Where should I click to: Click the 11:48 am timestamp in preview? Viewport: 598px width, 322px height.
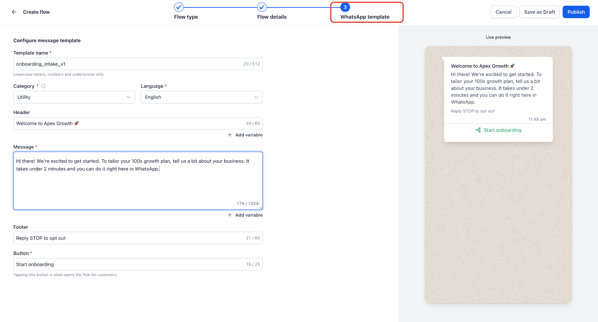[x=537, y=119]
